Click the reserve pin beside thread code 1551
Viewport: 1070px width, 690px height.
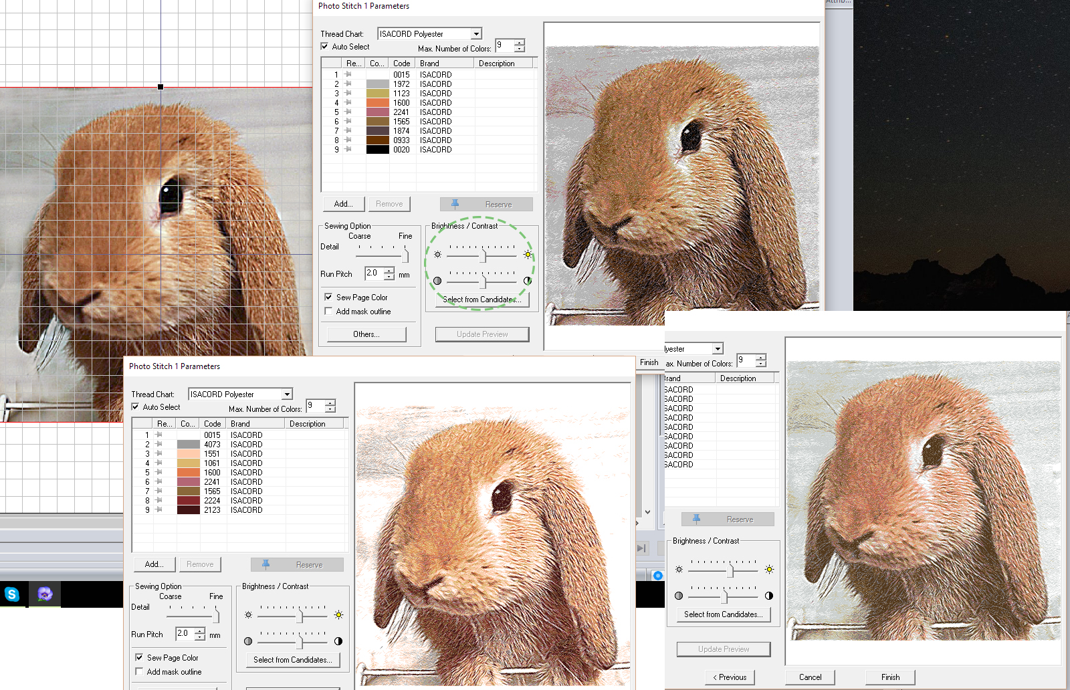(158, 454)
